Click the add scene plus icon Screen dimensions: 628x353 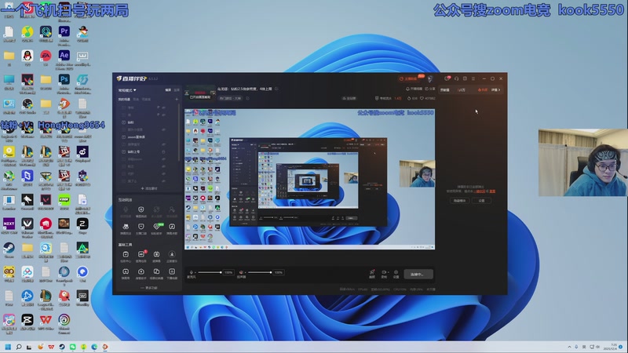click(x=177, y=100)
